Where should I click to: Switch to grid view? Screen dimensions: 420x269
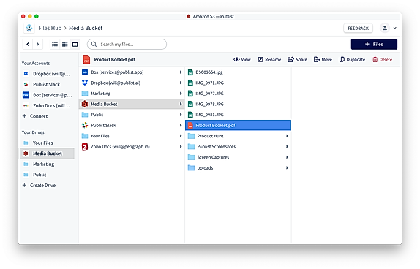point(65,44)
